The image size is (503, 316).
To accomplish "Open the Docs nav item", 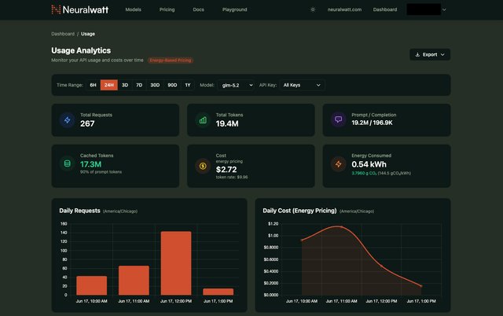I will tap(199, 9).
